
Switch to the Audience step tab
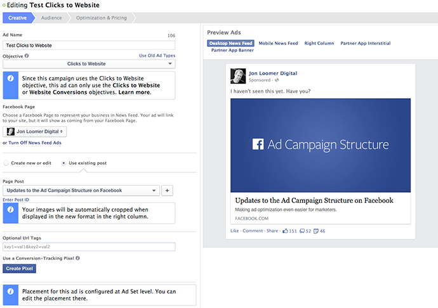[x=51, y=18]
